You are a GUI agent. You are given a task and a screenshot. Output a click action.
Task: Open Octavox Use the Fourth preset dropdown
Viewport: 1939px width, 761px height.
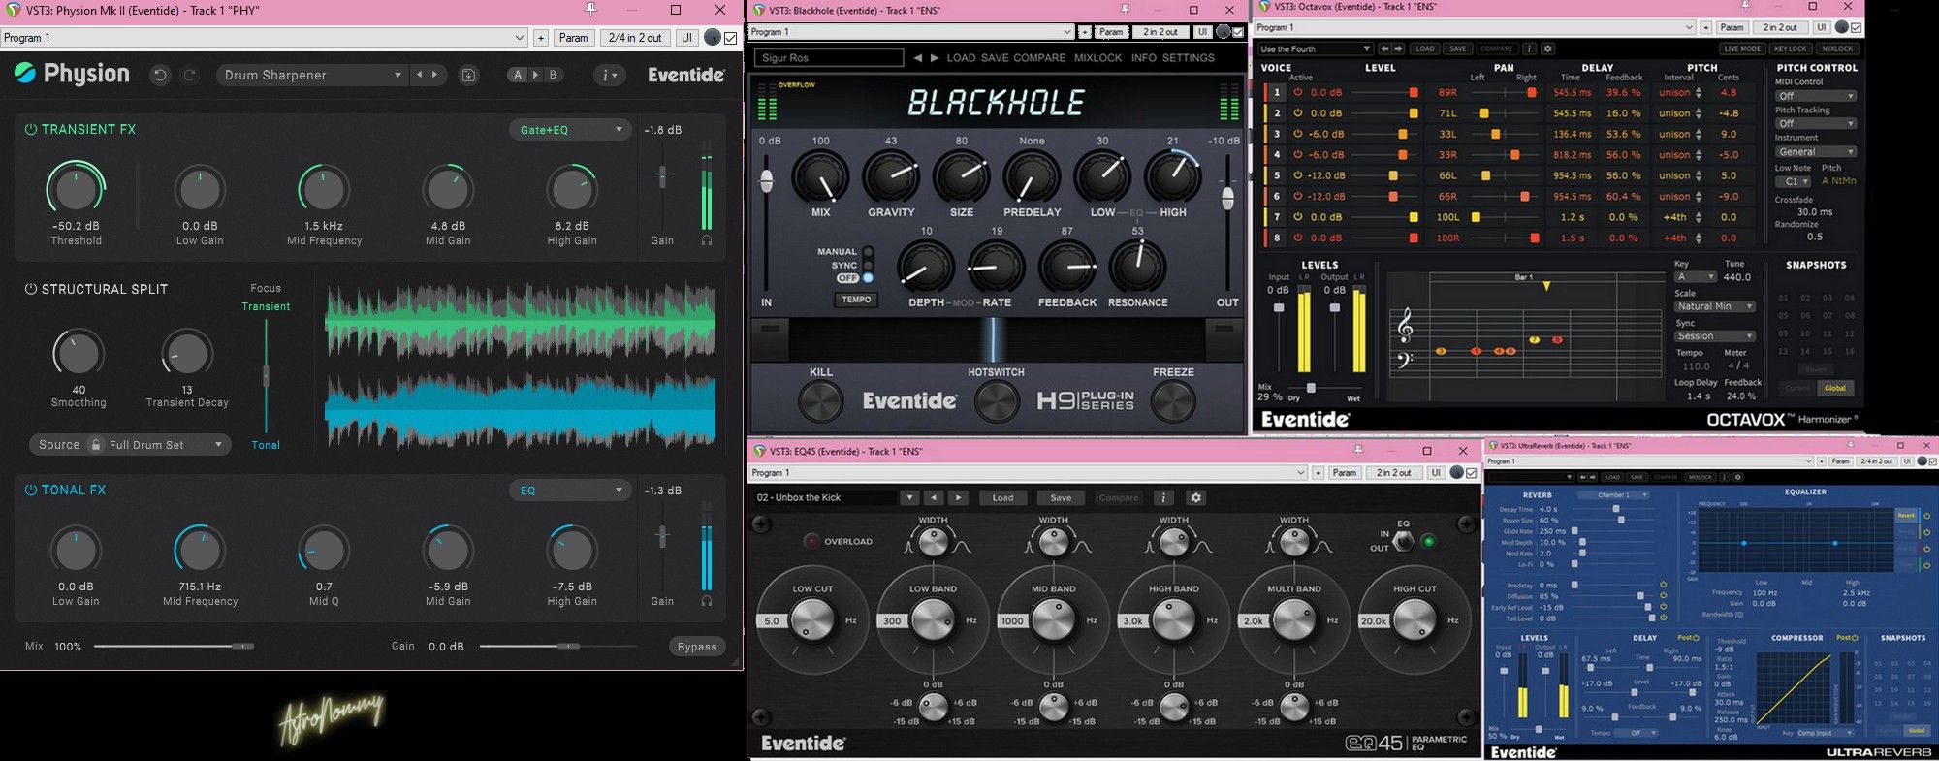(x=1315, y=48)
